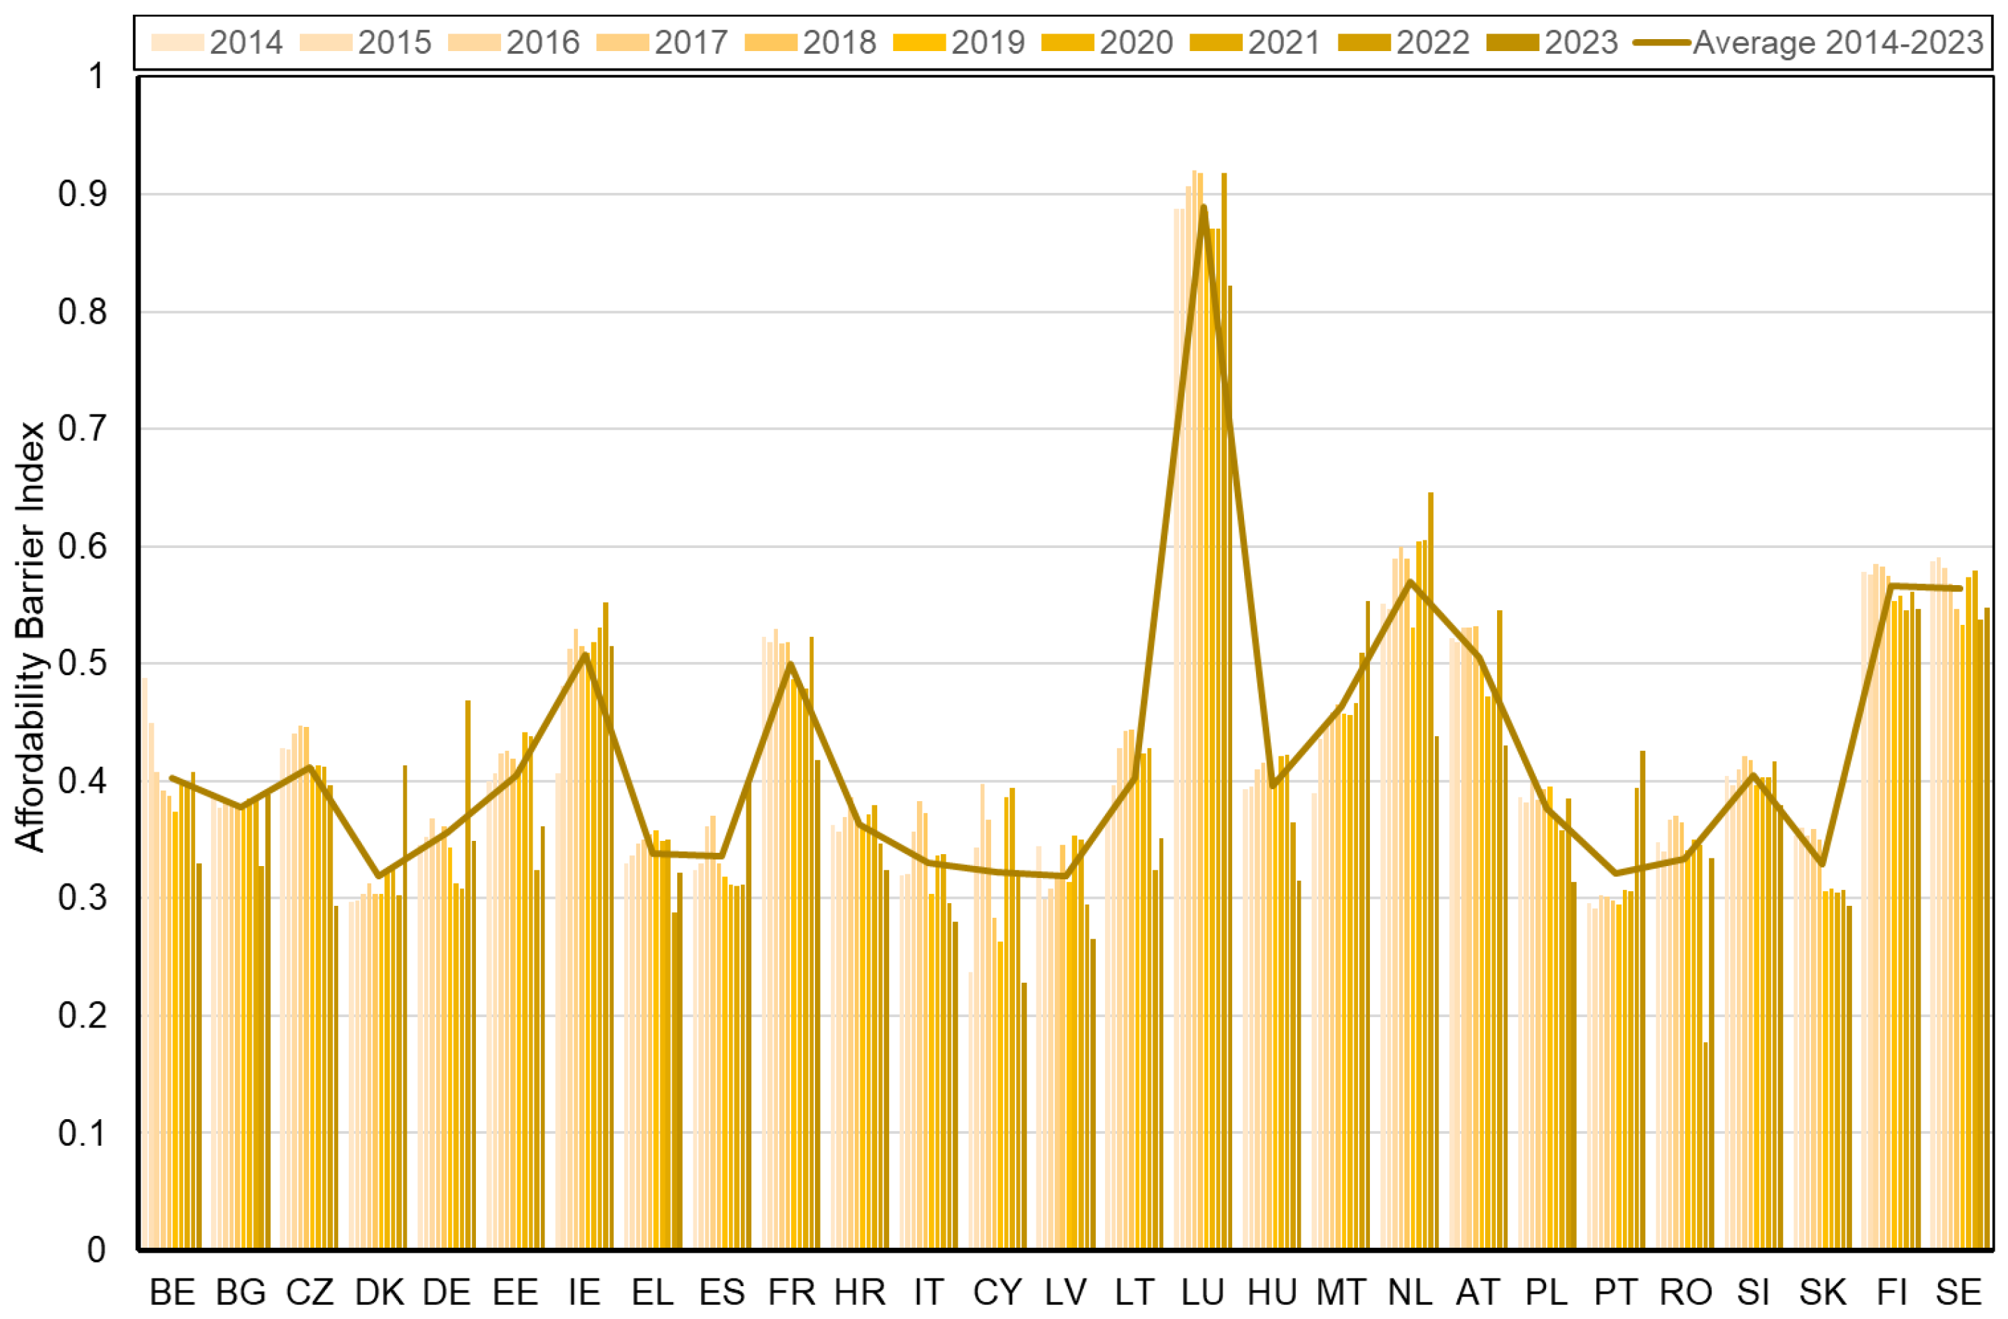Click the CY country label
Viewport: 2008px width, 1319px height.
997,1292
